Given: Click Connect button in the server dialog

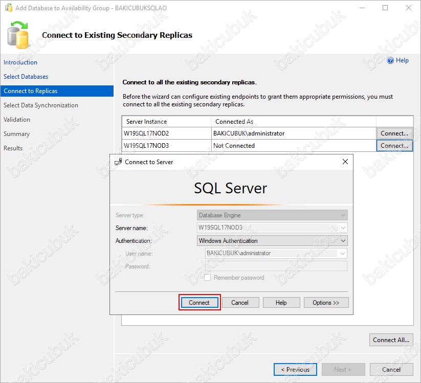Looking at the screenshot, I should click(x=200, y=303).
